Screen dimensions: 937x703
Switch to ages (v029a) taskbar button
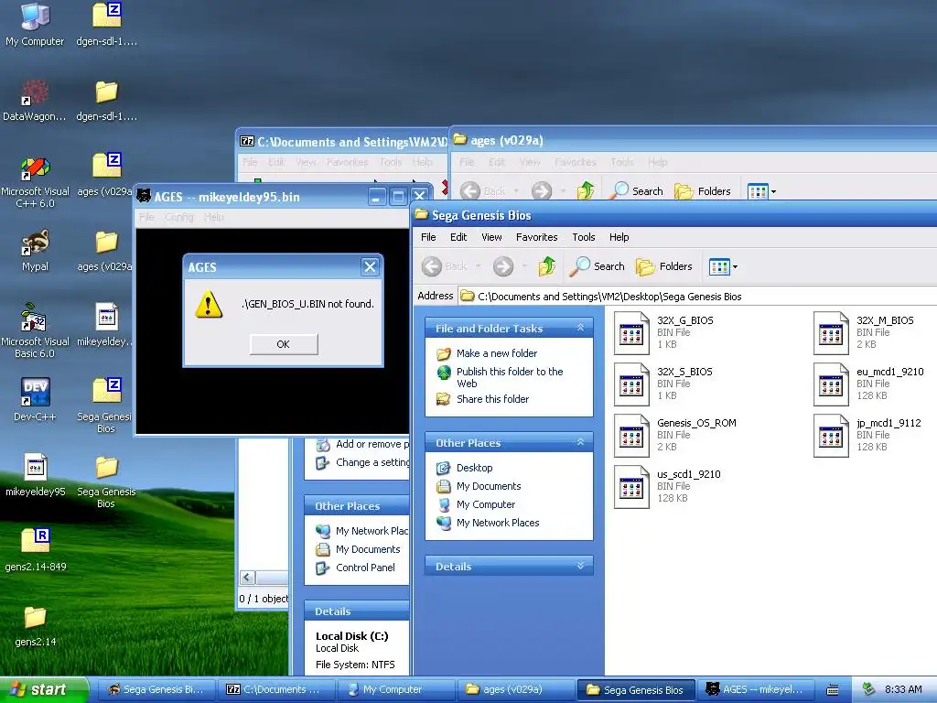[515, 690]
